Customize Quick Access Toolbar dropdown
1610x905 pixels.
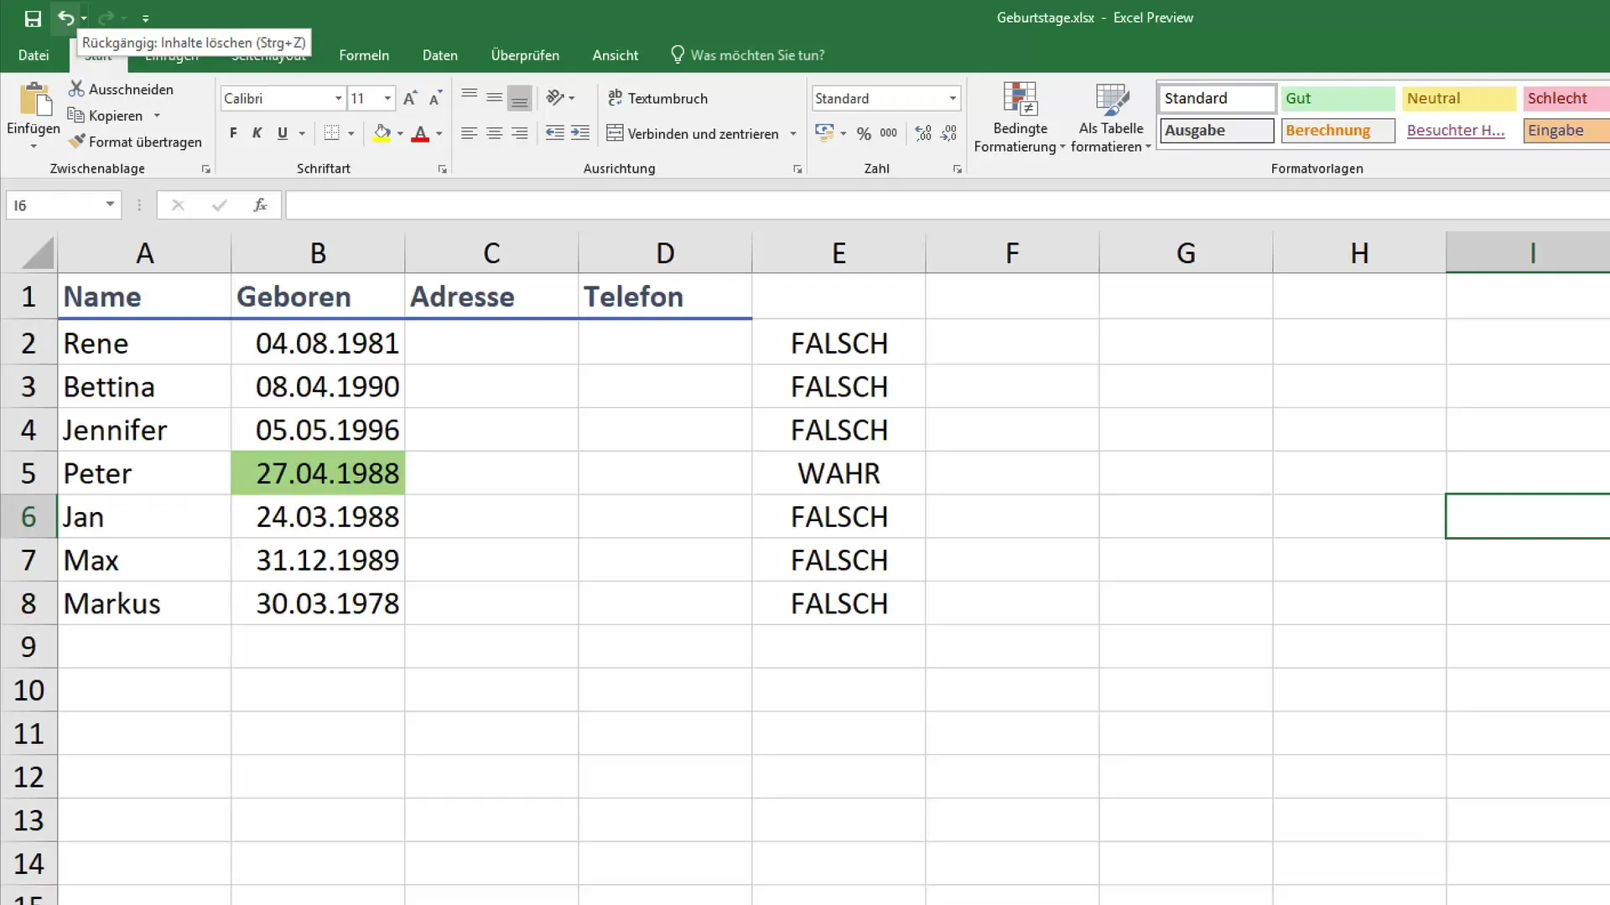145,18
